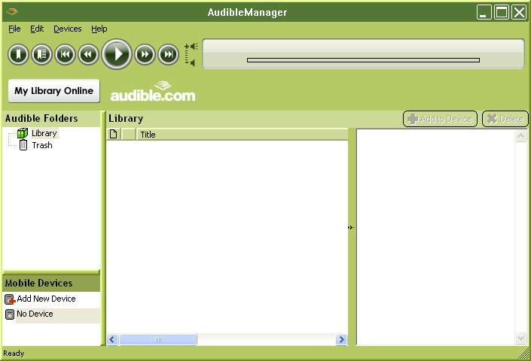
Task: Skip to previous chapter button
Action: click(65, 54)
